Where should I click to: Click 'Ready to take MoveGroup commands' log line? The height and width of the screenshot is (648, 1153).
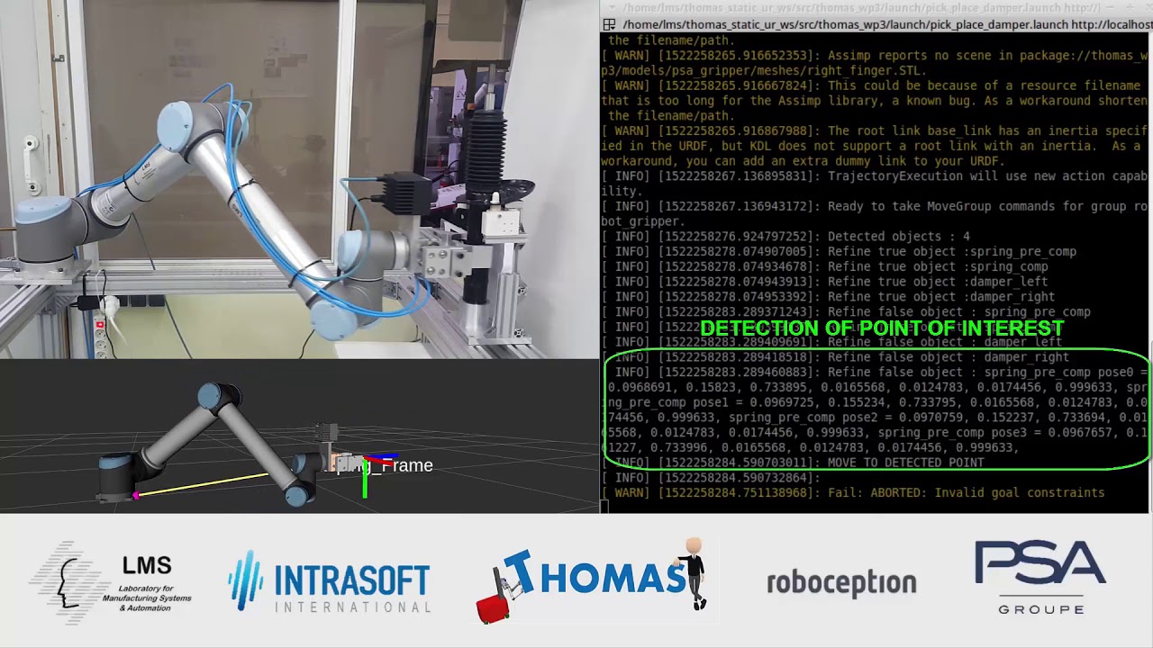(875, 214)
